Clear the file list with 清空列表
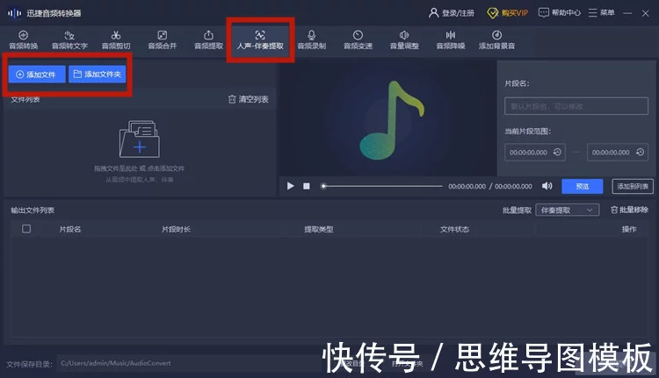Screen dimensions: 659x378 [x=248, y=99]
